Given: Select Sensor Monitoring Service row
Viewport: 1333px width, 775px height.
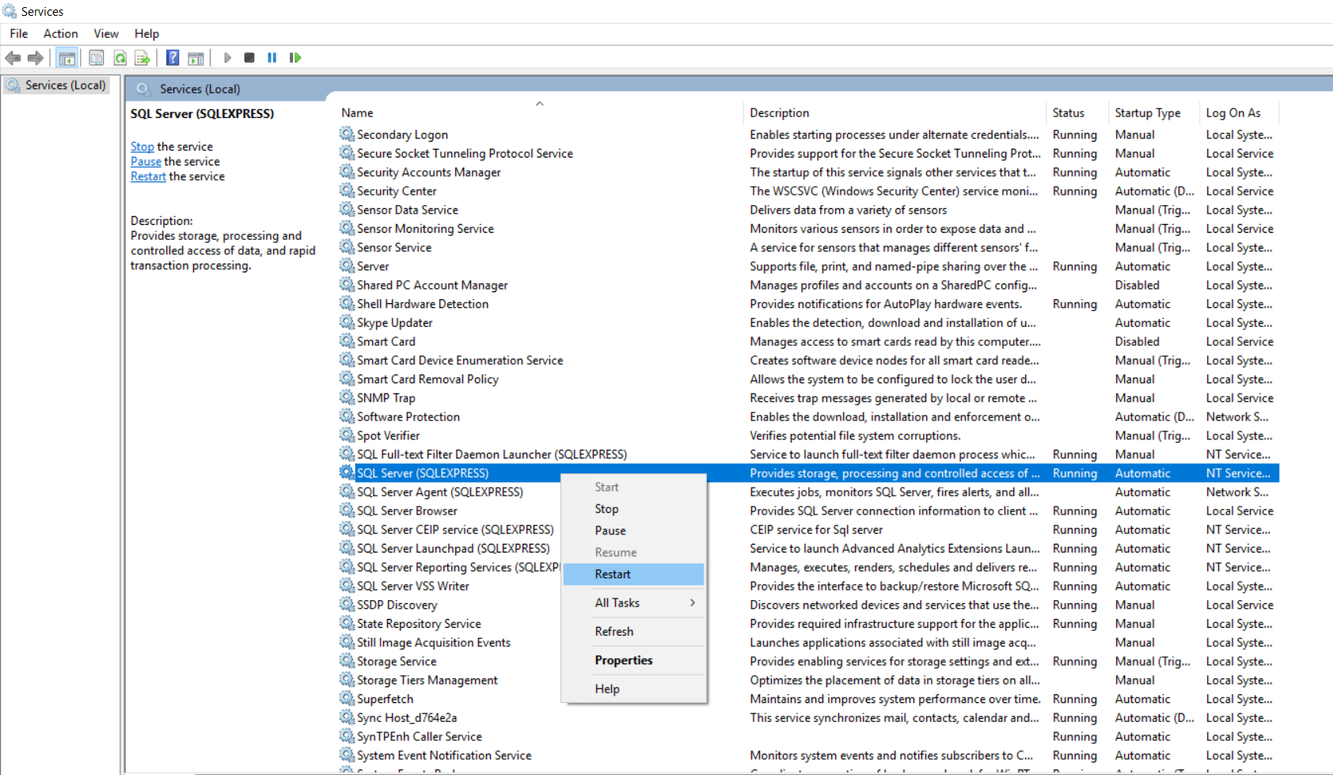Looking at the screenshot, I should coord(808,229).
